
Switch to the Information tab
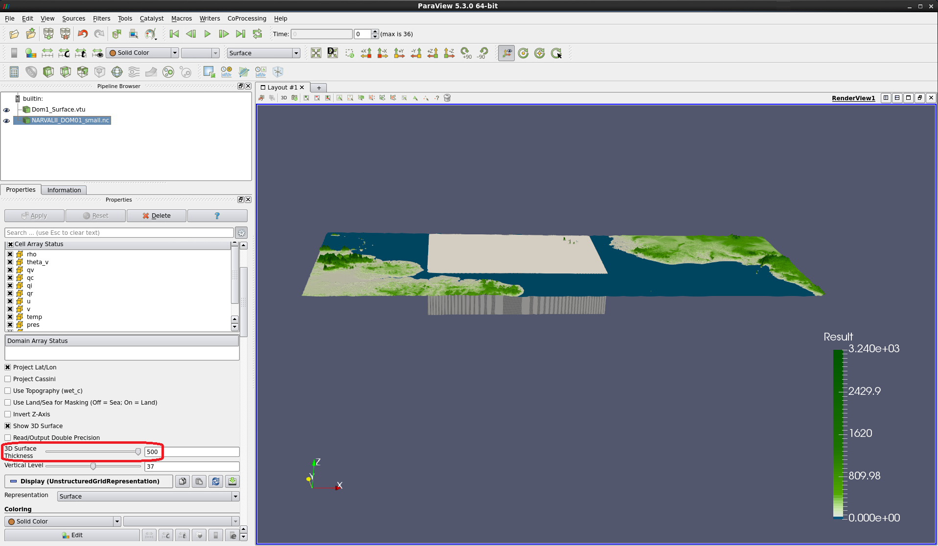click(64, 190)
